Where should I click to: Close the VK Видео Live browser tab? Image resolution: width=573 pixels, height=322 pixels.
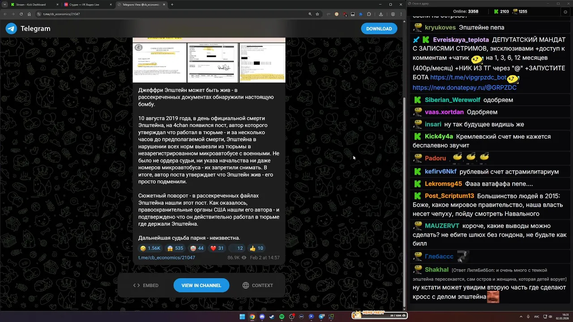[110, 4]
